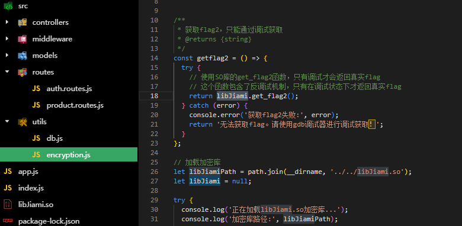
Task: Click JS icon beside auth.routes.js
Action: (x=36, y=89)
